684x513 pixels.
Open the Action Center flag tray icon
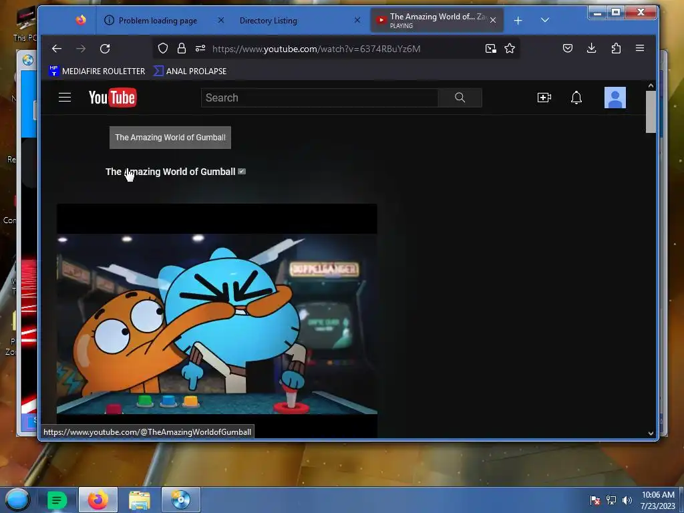pyautogui.click(x=595, y=500)
